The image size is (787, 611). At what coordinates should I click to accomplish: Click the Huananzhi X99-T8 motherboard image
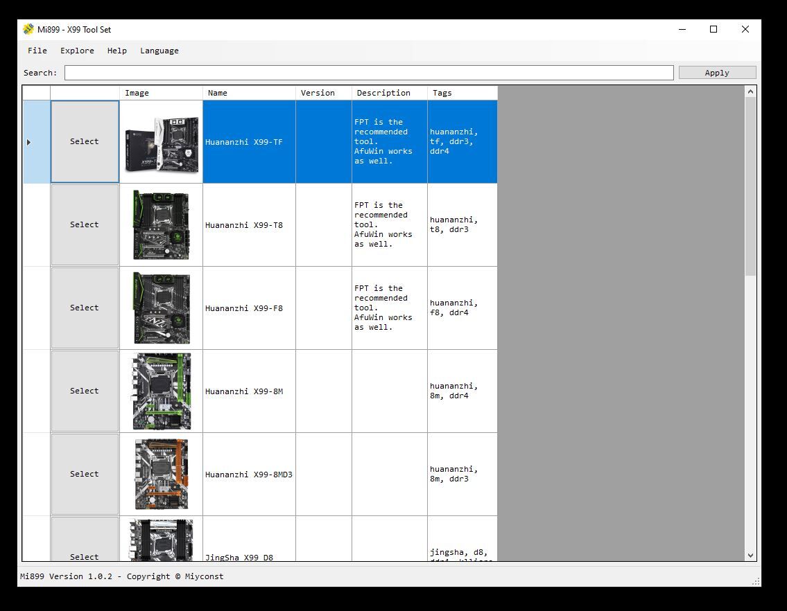click(161, 224)
